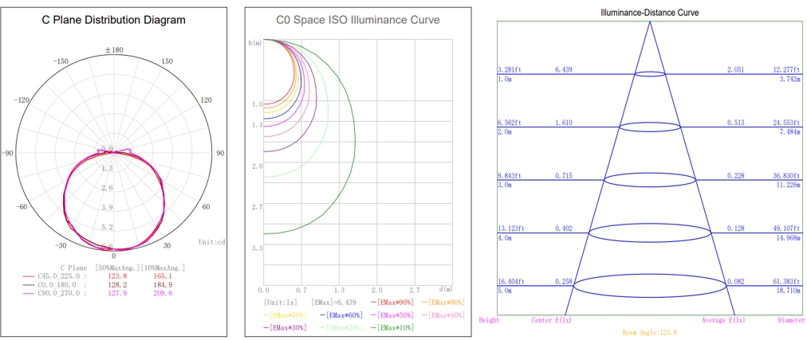The width and height of the screenshot is (807, 340).
Task: Click the '36.830ft' diameter value
Action: click(787, 176)
